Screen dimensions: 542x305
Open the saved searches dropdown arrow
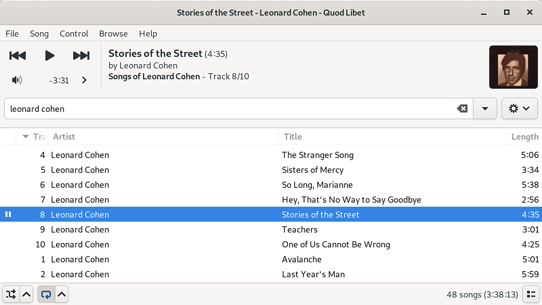[x=485, y=109]
